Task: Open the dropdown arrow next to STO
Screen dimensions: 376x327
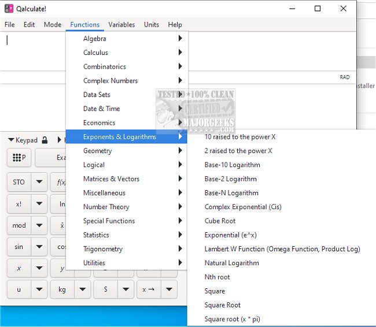Action: pyautogui.click(x=39, y=182)
